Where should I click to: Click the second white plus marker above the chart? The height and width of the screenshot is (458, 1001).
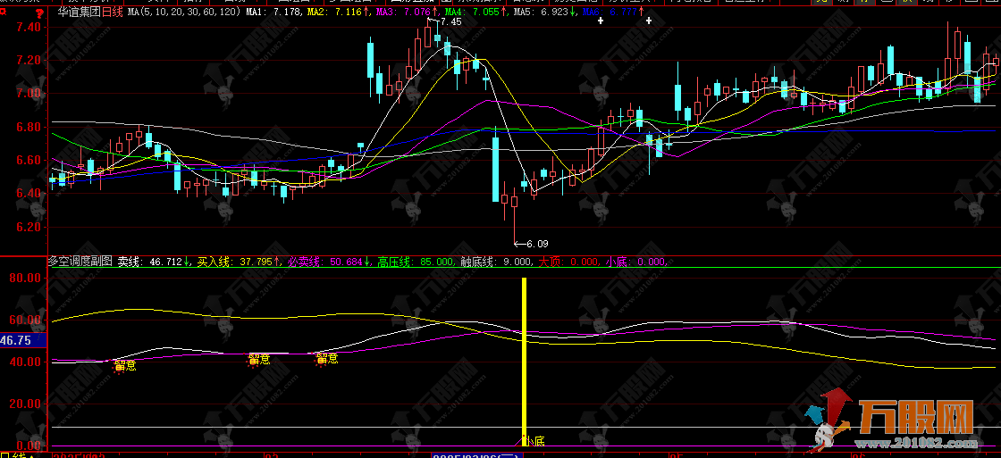coord(649,21)
